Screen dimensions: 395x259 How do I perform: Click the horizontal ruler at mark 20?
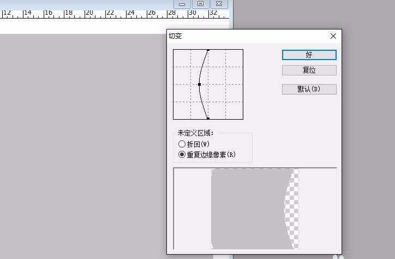tap(89, 13)
